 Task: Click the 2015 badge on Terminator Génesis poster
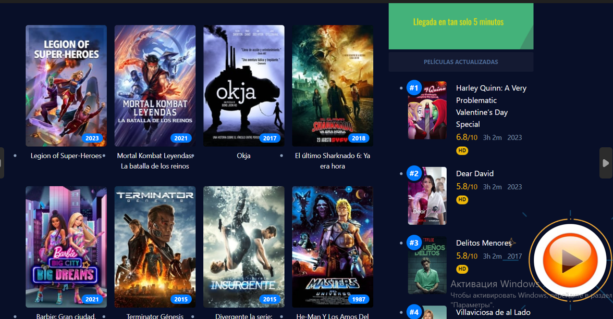click(x=181, y=299)
